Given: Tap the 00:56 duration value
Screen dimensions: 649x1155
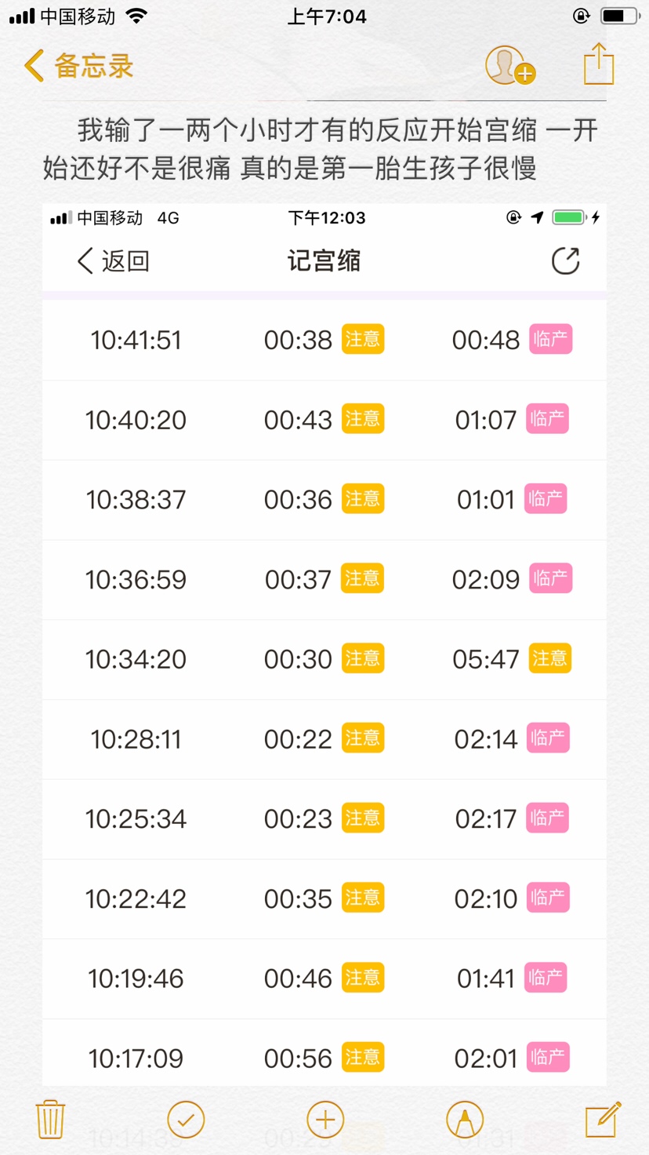Looking at the screenshot, I should tap(298, 1058).
